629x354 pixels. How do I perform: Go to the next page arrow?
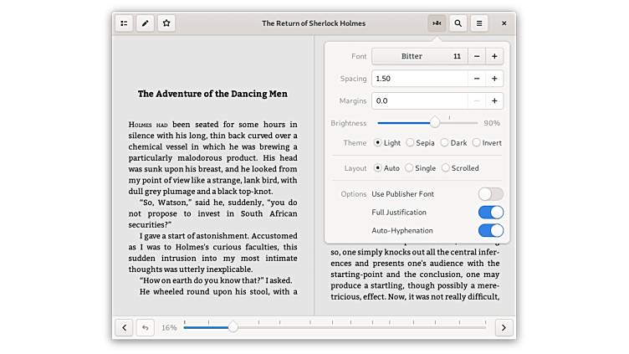[x=504, y=327]
